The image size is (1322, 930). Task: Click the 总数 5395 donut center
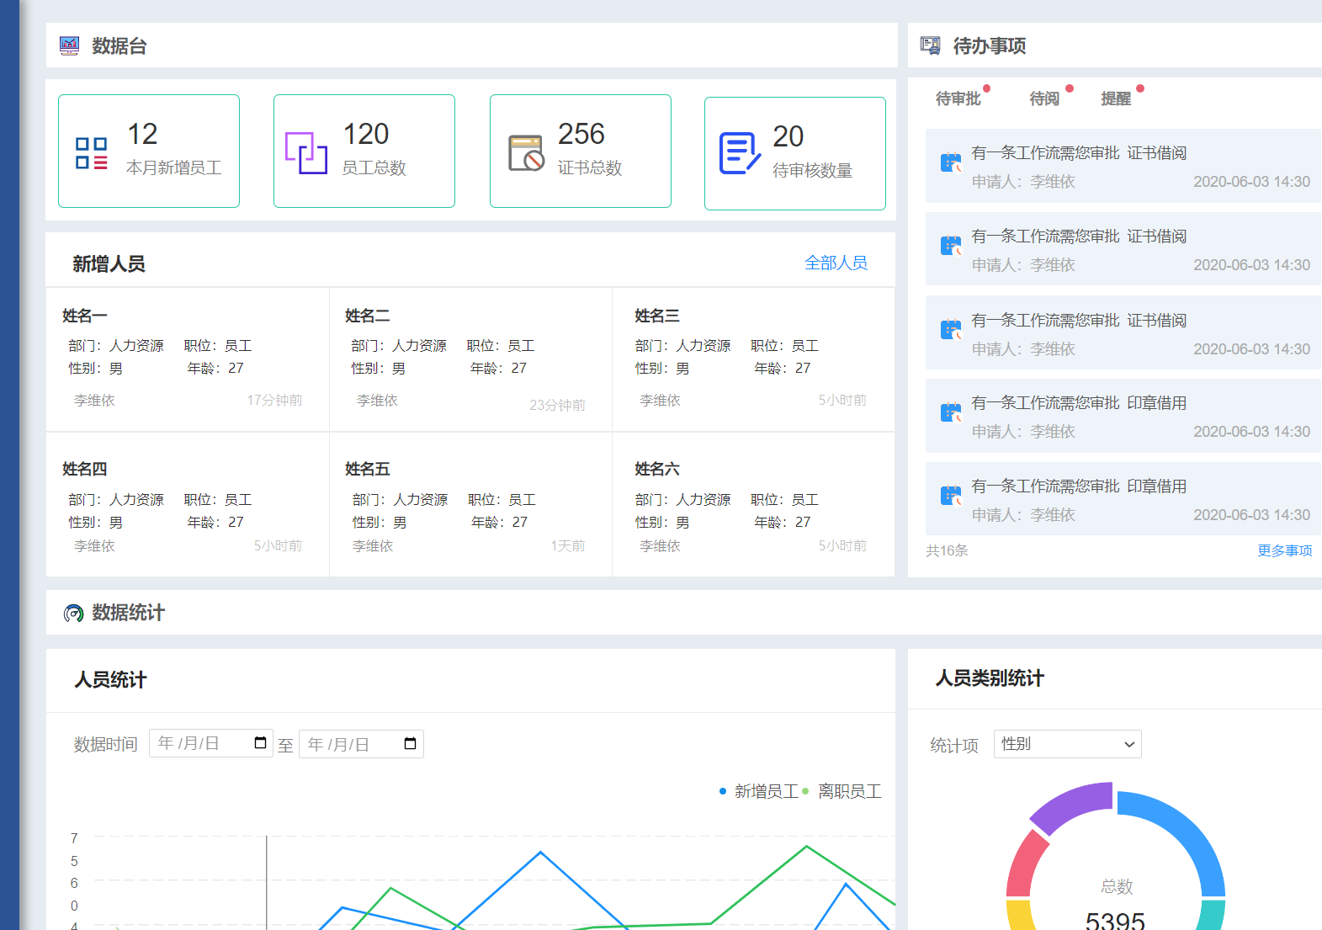tap(1116, 906)
